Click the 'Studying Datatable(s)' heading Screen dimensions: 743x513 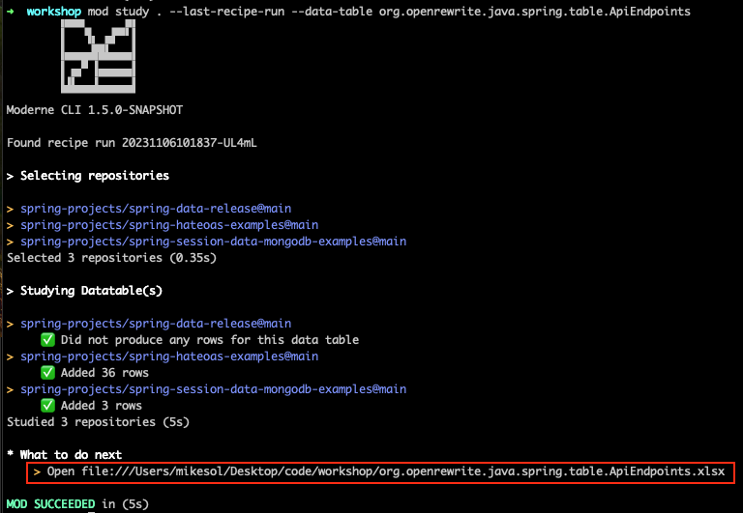91,291
